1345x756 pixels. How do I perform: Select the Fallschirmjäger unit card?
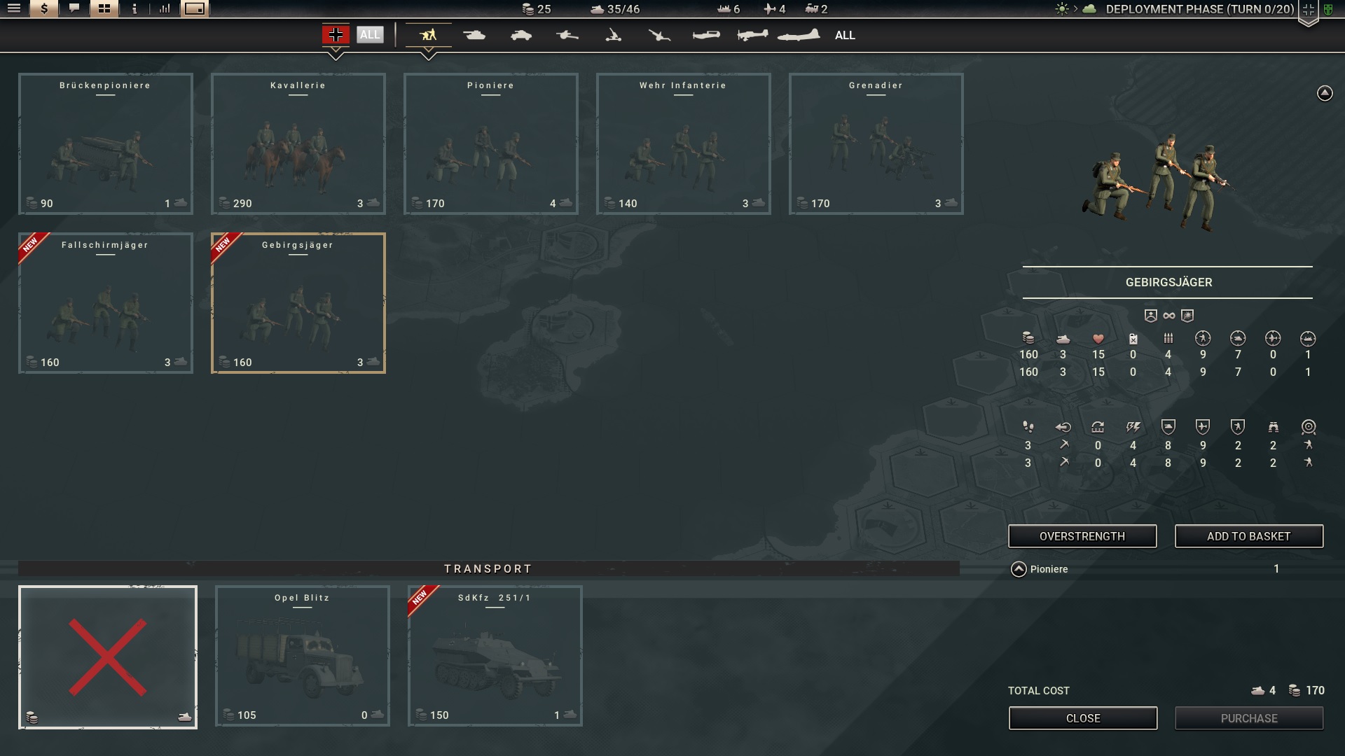[x=106, y=303]
